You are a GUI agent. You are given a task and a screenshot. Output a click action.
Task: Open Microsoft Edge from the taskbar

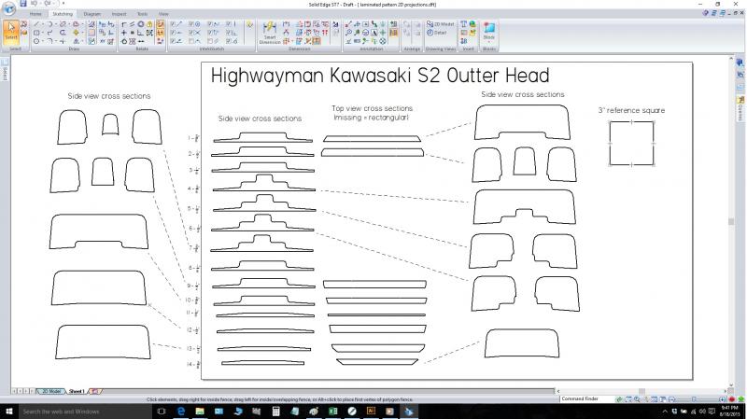point(180,412)
